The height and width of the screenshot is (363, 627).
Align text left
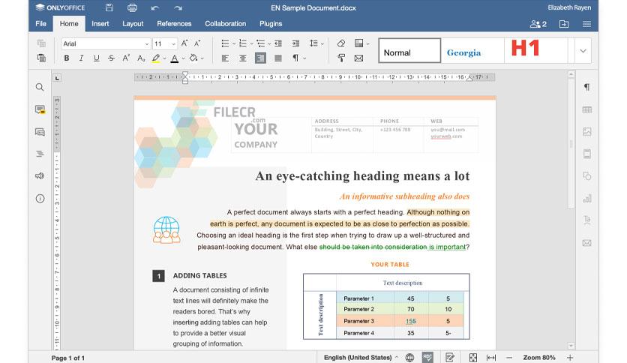pos(225,58)
